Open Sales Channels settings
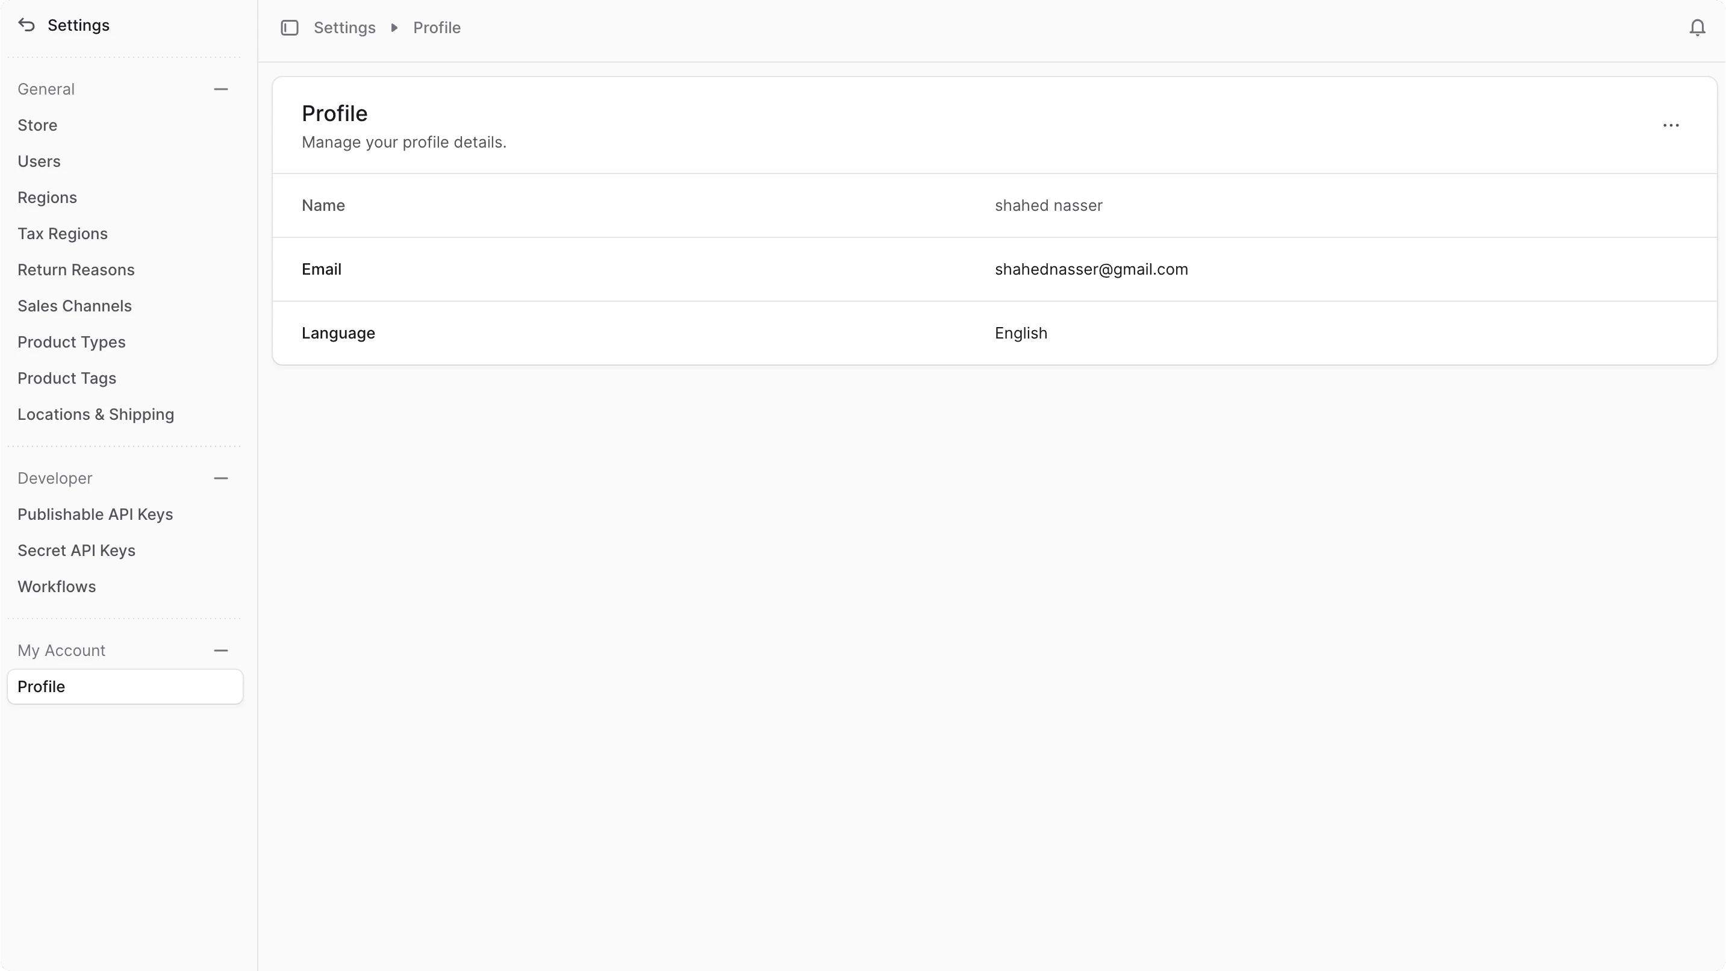The height and width of the screenshot is (971, 1726). click(74, 305)
